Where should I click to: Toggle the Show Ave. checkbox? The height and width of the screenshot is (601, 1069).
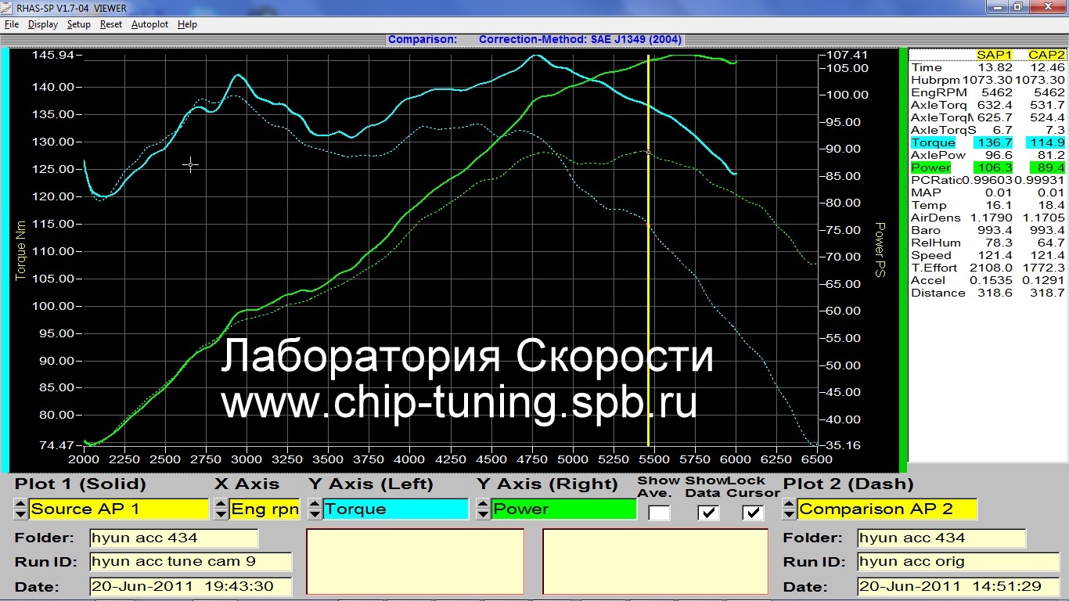pos(659,513)
